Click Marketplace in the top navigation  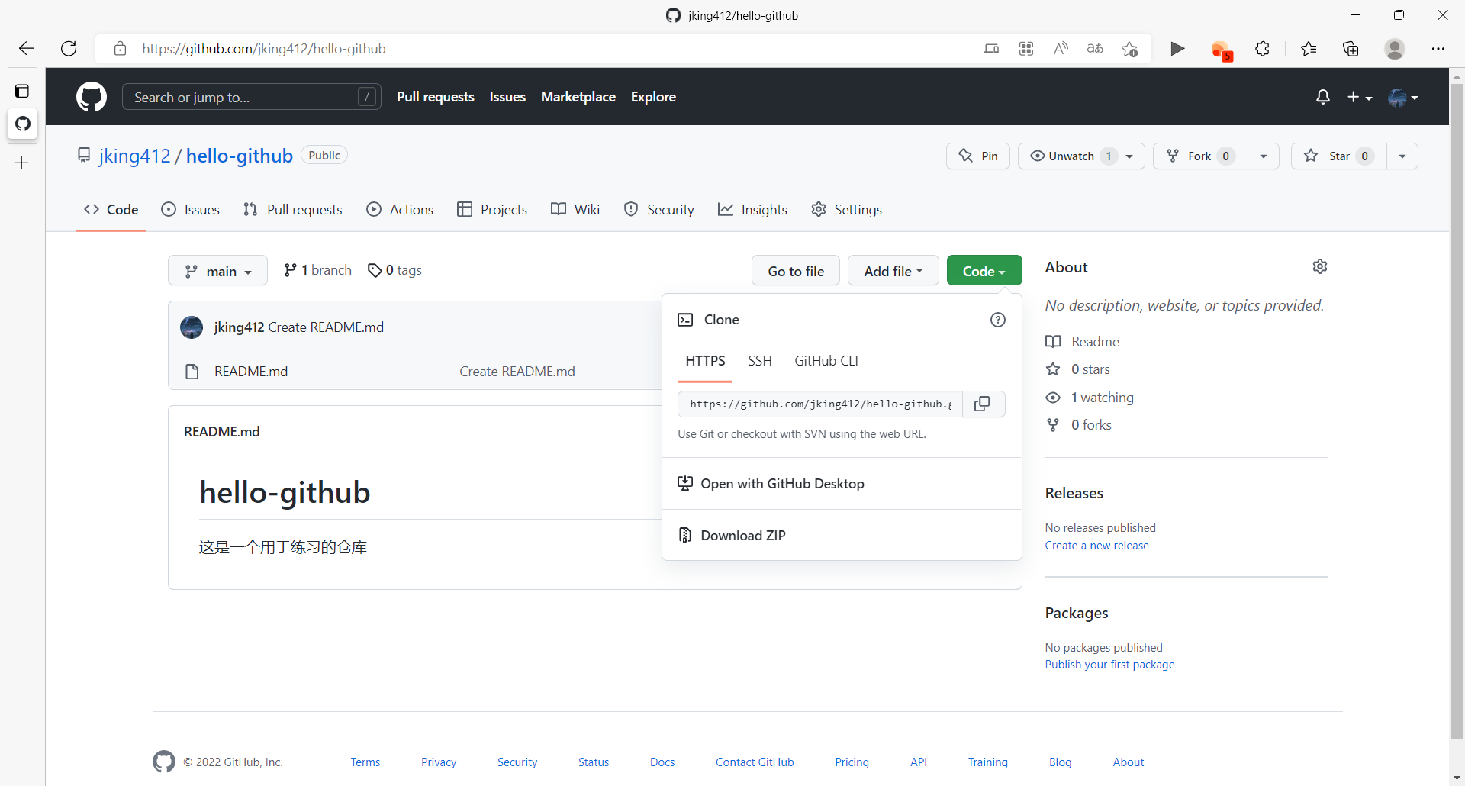click(578, 97)
